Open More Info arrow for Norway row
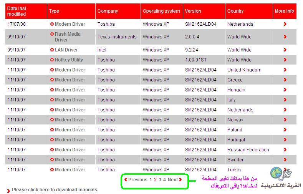The height and width of the screenshot is (194, 303). (285, 120)
